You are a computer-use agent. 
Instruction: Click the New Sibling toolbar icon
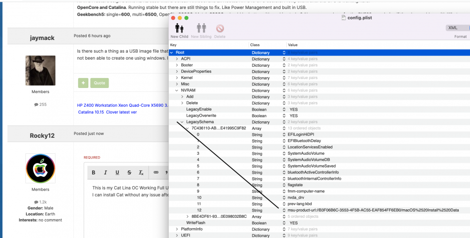pyautogui.click(x=201, y=29)
